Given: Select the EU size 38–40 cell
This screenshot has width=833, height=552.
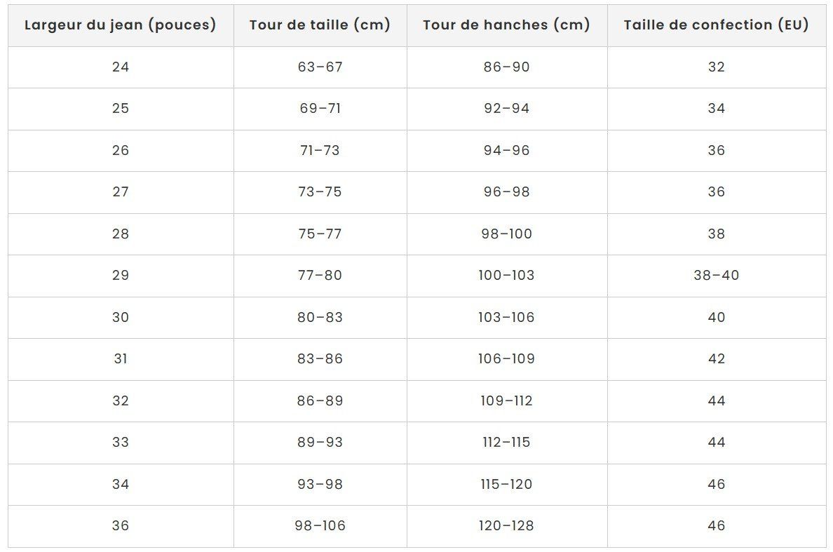Looking at the screenshot, I should pyautogui.click(x=717, y=276).
